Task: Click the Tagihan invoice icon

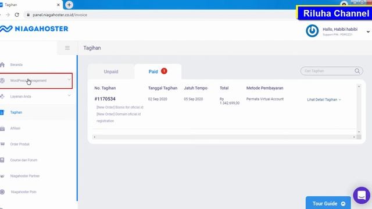Action: (2, 112)
